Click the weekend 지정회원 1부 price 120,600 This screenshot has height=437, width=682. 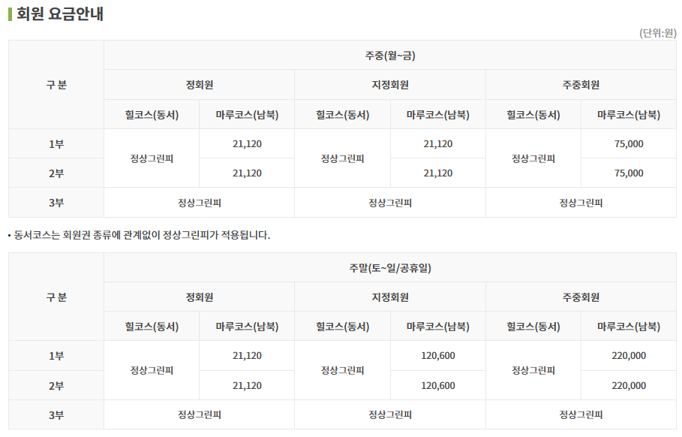coord(438,356)
